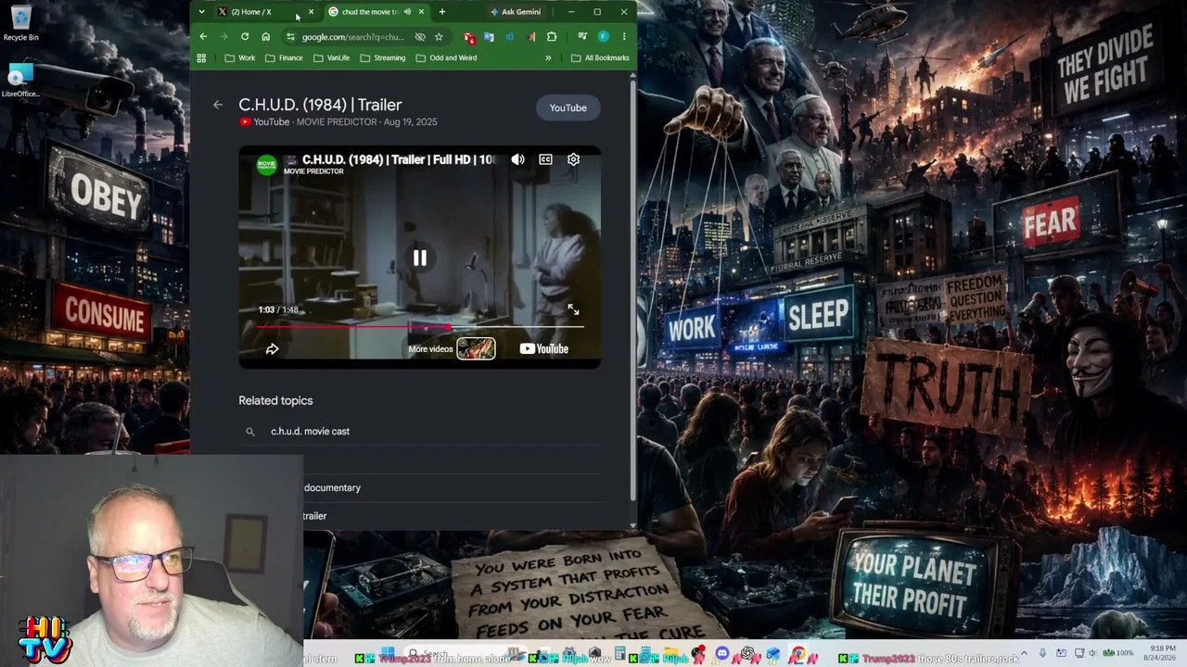This screenshot has height=667, width=1187.
Task: Click the results page vertical scrollbar
Action: pyautogui.click(x=632, y=292)
